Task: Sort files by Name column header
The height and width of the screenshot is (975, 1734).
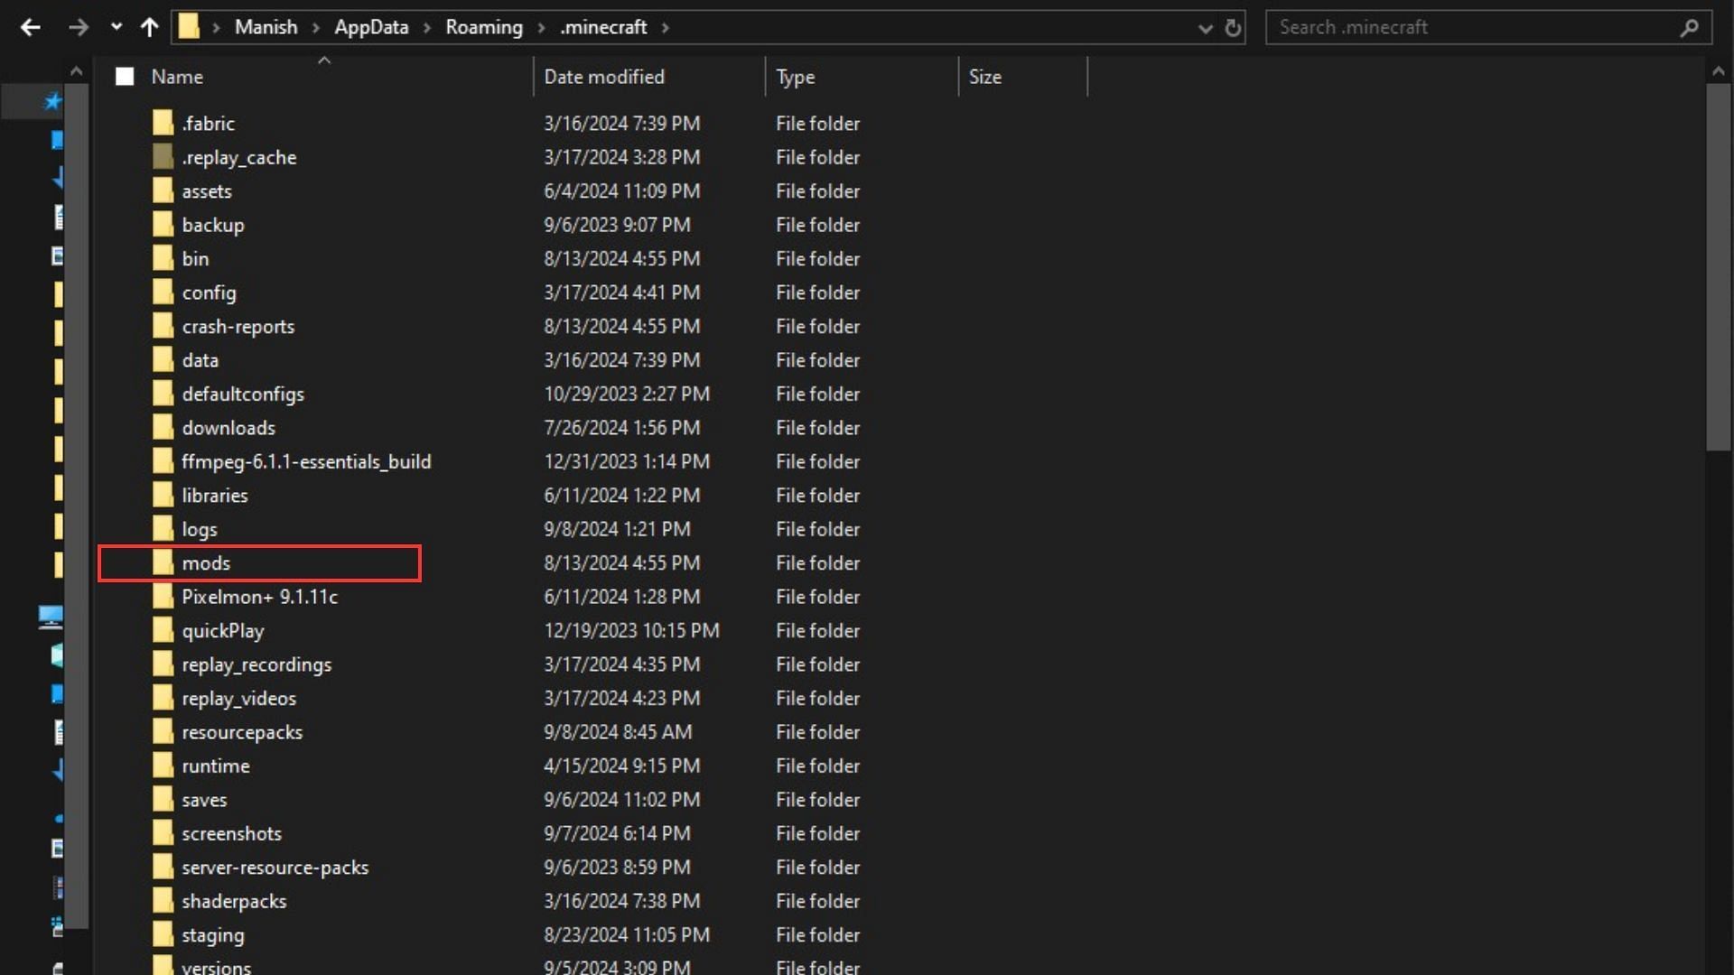Action: pyautogui.click(x=176, y=76)
